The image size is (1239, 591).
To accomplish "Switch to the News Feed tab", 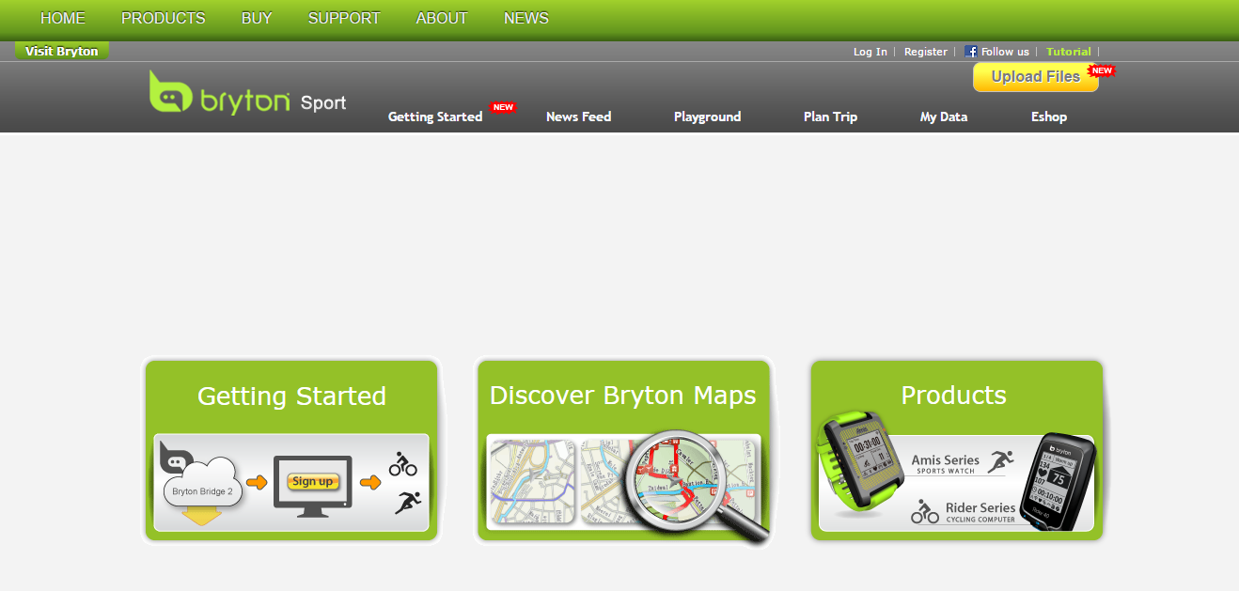I will pos(579,117).
